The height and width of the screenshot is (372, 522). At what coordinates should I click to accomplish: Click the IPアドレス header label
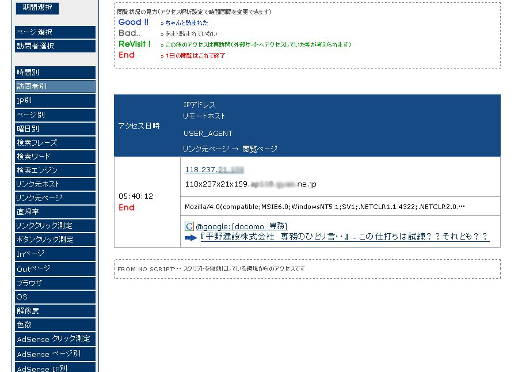[x=199, y=105]
